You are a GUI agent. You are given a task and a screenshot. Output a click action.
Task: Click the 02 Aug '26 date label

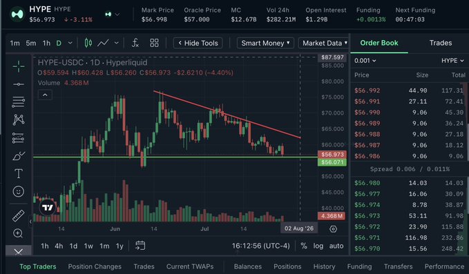(x=299, y=228)
